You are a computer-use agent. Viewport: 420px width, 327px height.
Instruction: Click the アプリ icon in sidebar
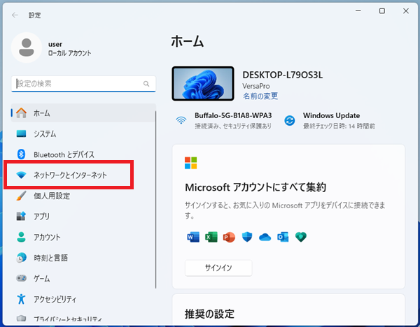tap(21, 216)
